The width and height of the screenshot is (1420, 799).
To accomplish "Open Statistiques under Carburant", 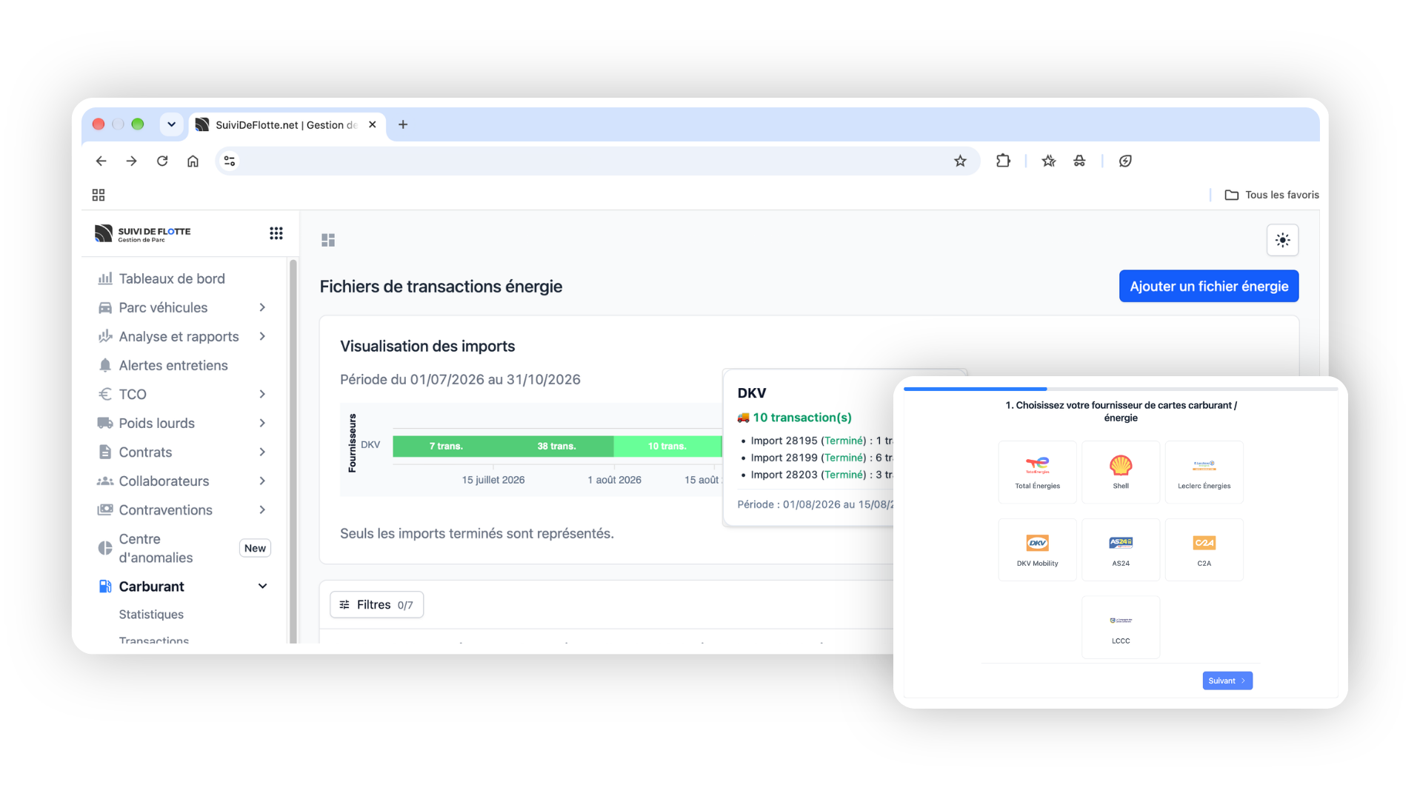I will coord(151,615).
